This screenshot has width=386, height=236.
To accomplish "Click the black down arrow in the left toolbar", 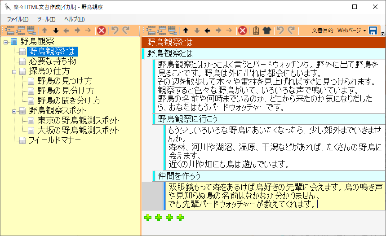I will click(x=56, y=31).
